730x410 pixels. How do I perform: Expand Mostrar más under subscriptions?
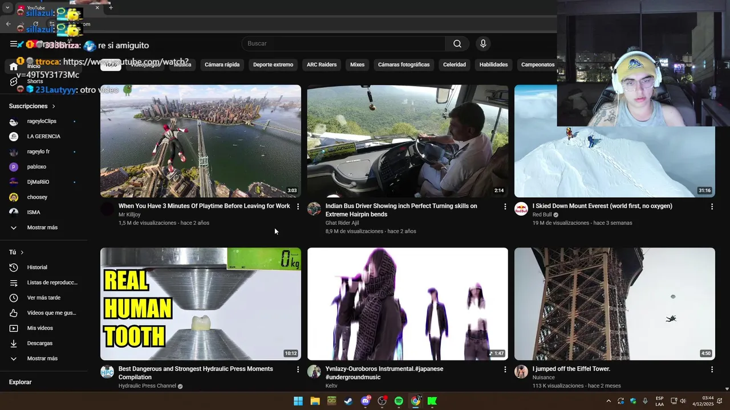[x=42, y=228]
